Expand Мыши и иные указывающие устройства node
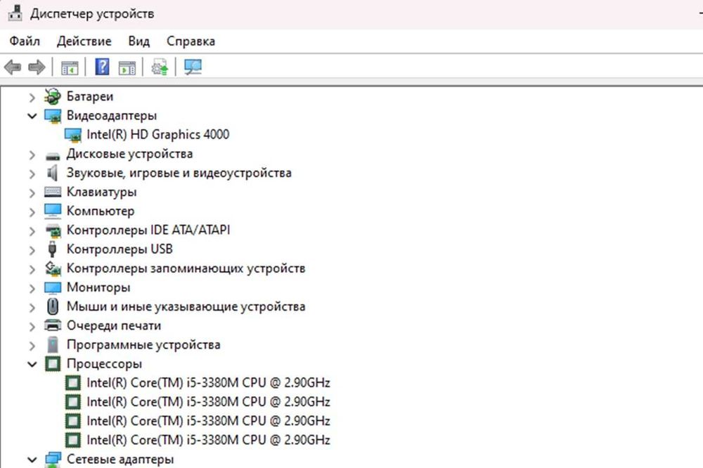 (32, 307)
